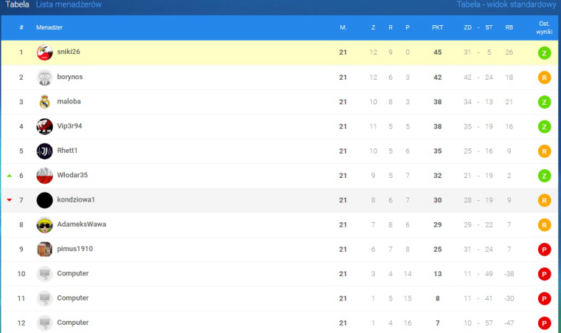Viewport: 561px width, 333px height.
Task: Click the orange R result badge for borynos
Action: (545, 77)
